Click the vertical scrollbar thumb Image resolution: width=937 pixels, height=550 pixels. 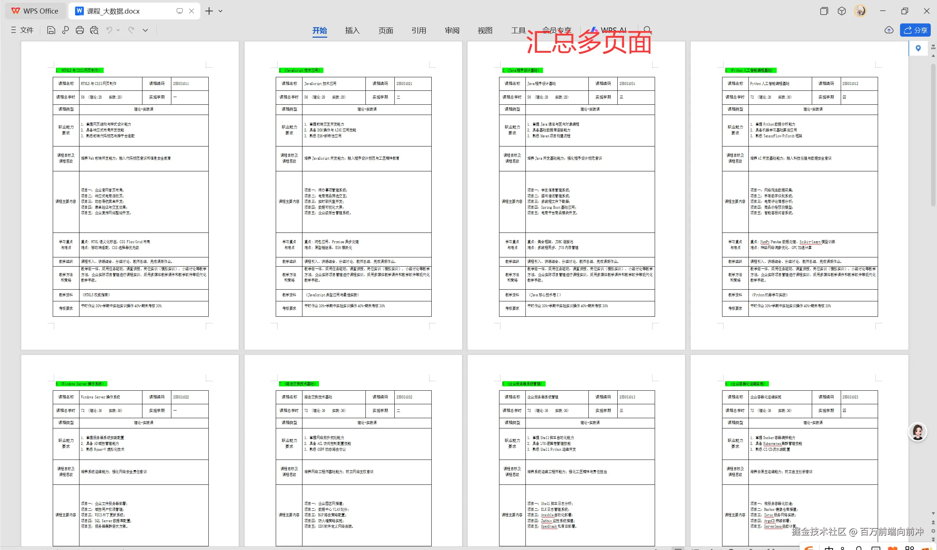click(x=933, y=134)
